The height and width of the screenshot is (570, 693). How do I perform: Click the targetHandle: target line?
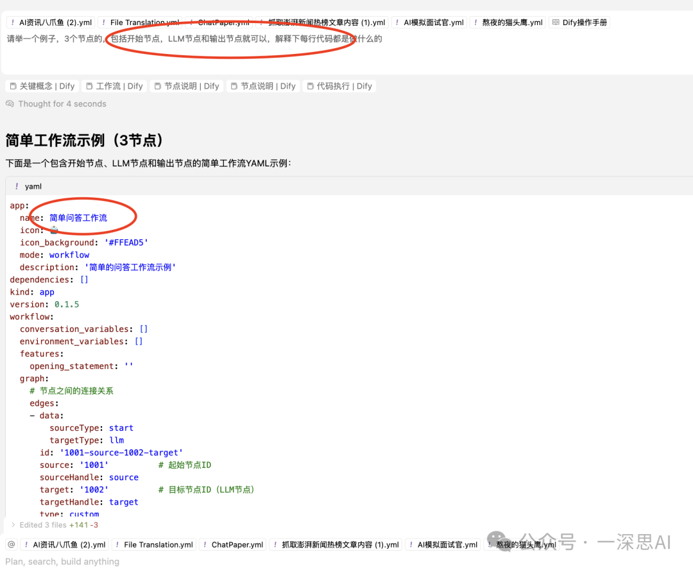tap(89, 503)
